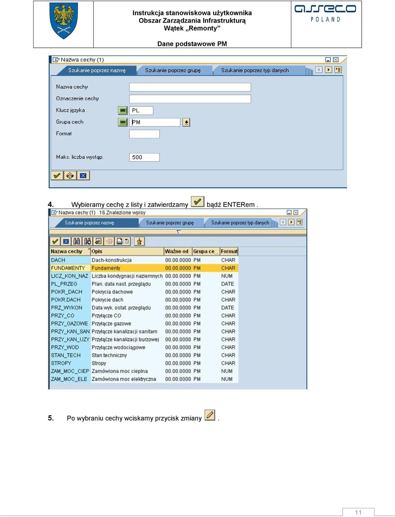
Task: Click the binoculars Find icon in results toolbar
Action: pyautogui.click(x=77, y=241)
